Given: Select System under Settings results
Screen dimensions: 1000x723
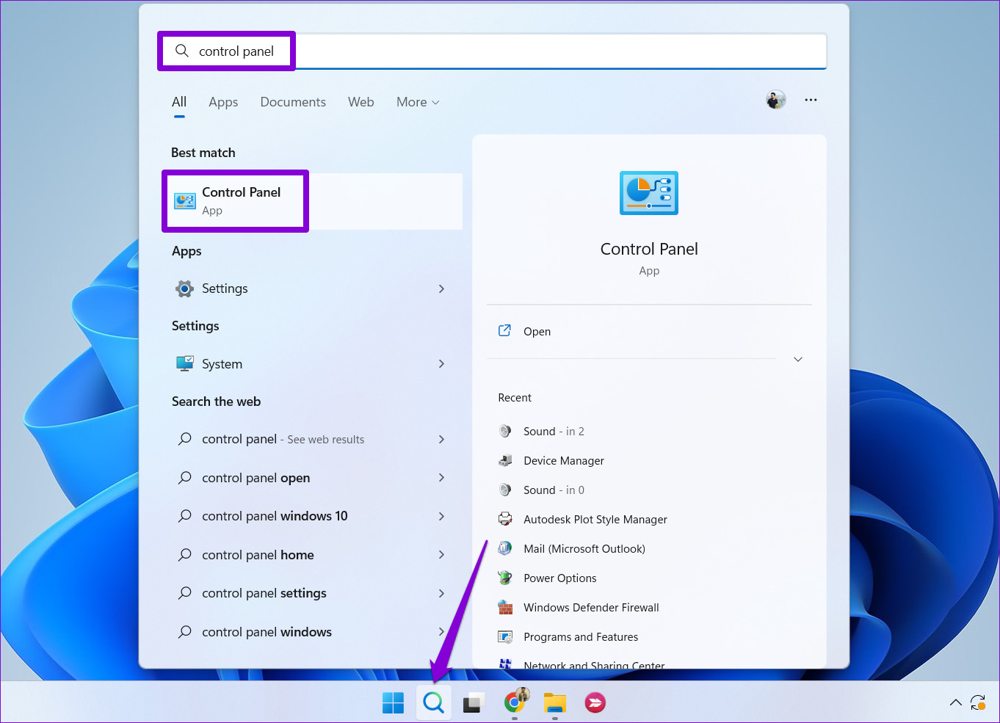Looking at the screenshot, I should [222, 363].
